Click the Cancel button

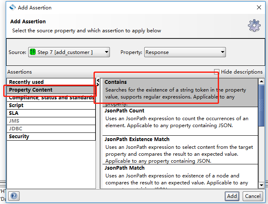(252, 196)
